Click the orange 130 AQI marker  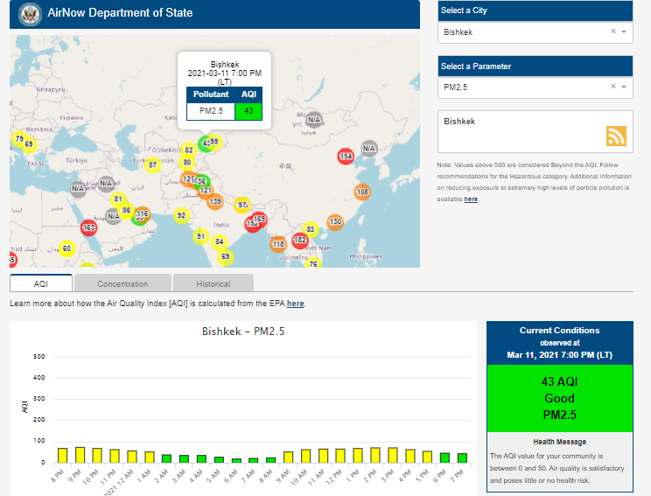(x=335, y=222)
